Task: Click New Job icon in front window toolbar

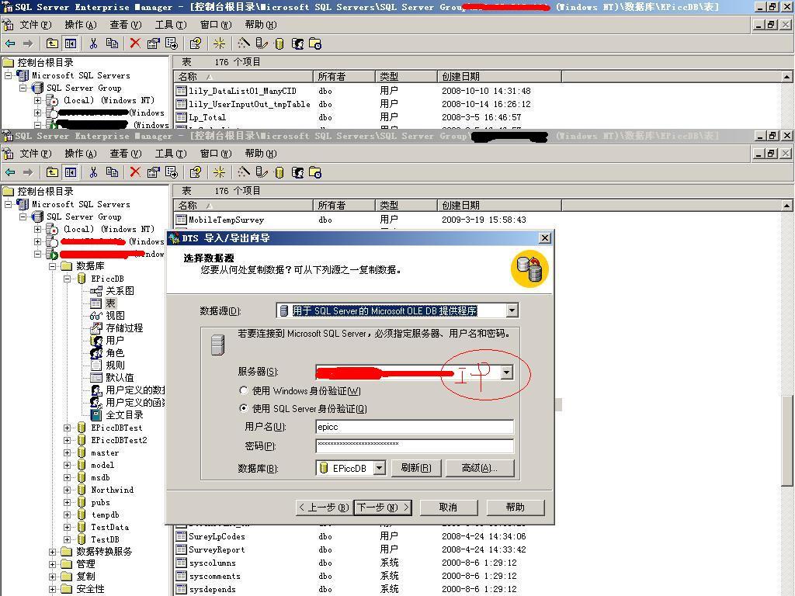Action: click(315, 172)
